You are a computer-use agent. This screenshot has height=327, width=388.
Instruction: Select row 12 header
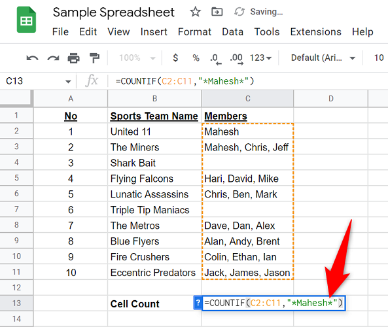point(16,287)
